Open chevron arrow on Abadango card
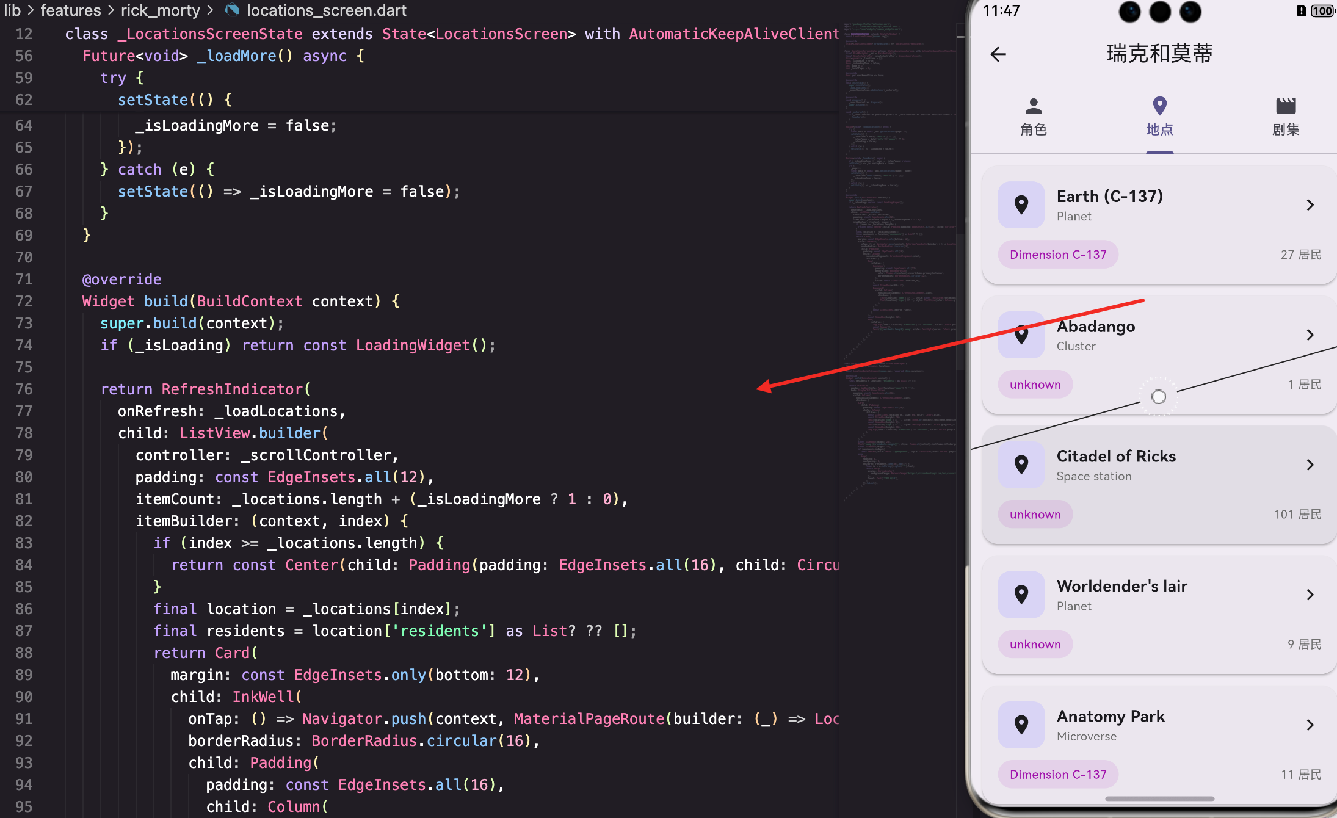The height and width of the screenshot is (818, 1337). 1310,335
